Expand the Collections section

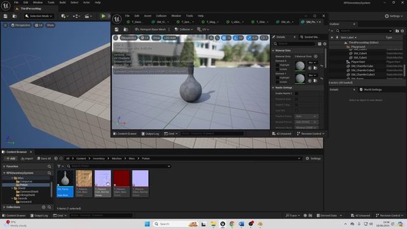4,207
